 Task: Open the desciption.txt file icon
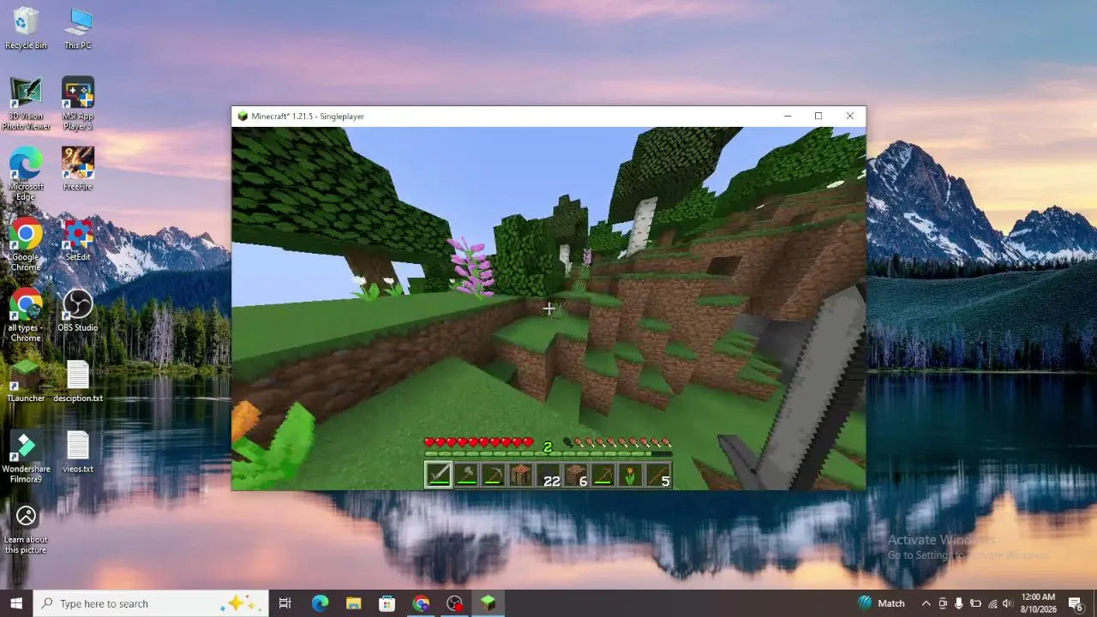click(x=78, y=380)
